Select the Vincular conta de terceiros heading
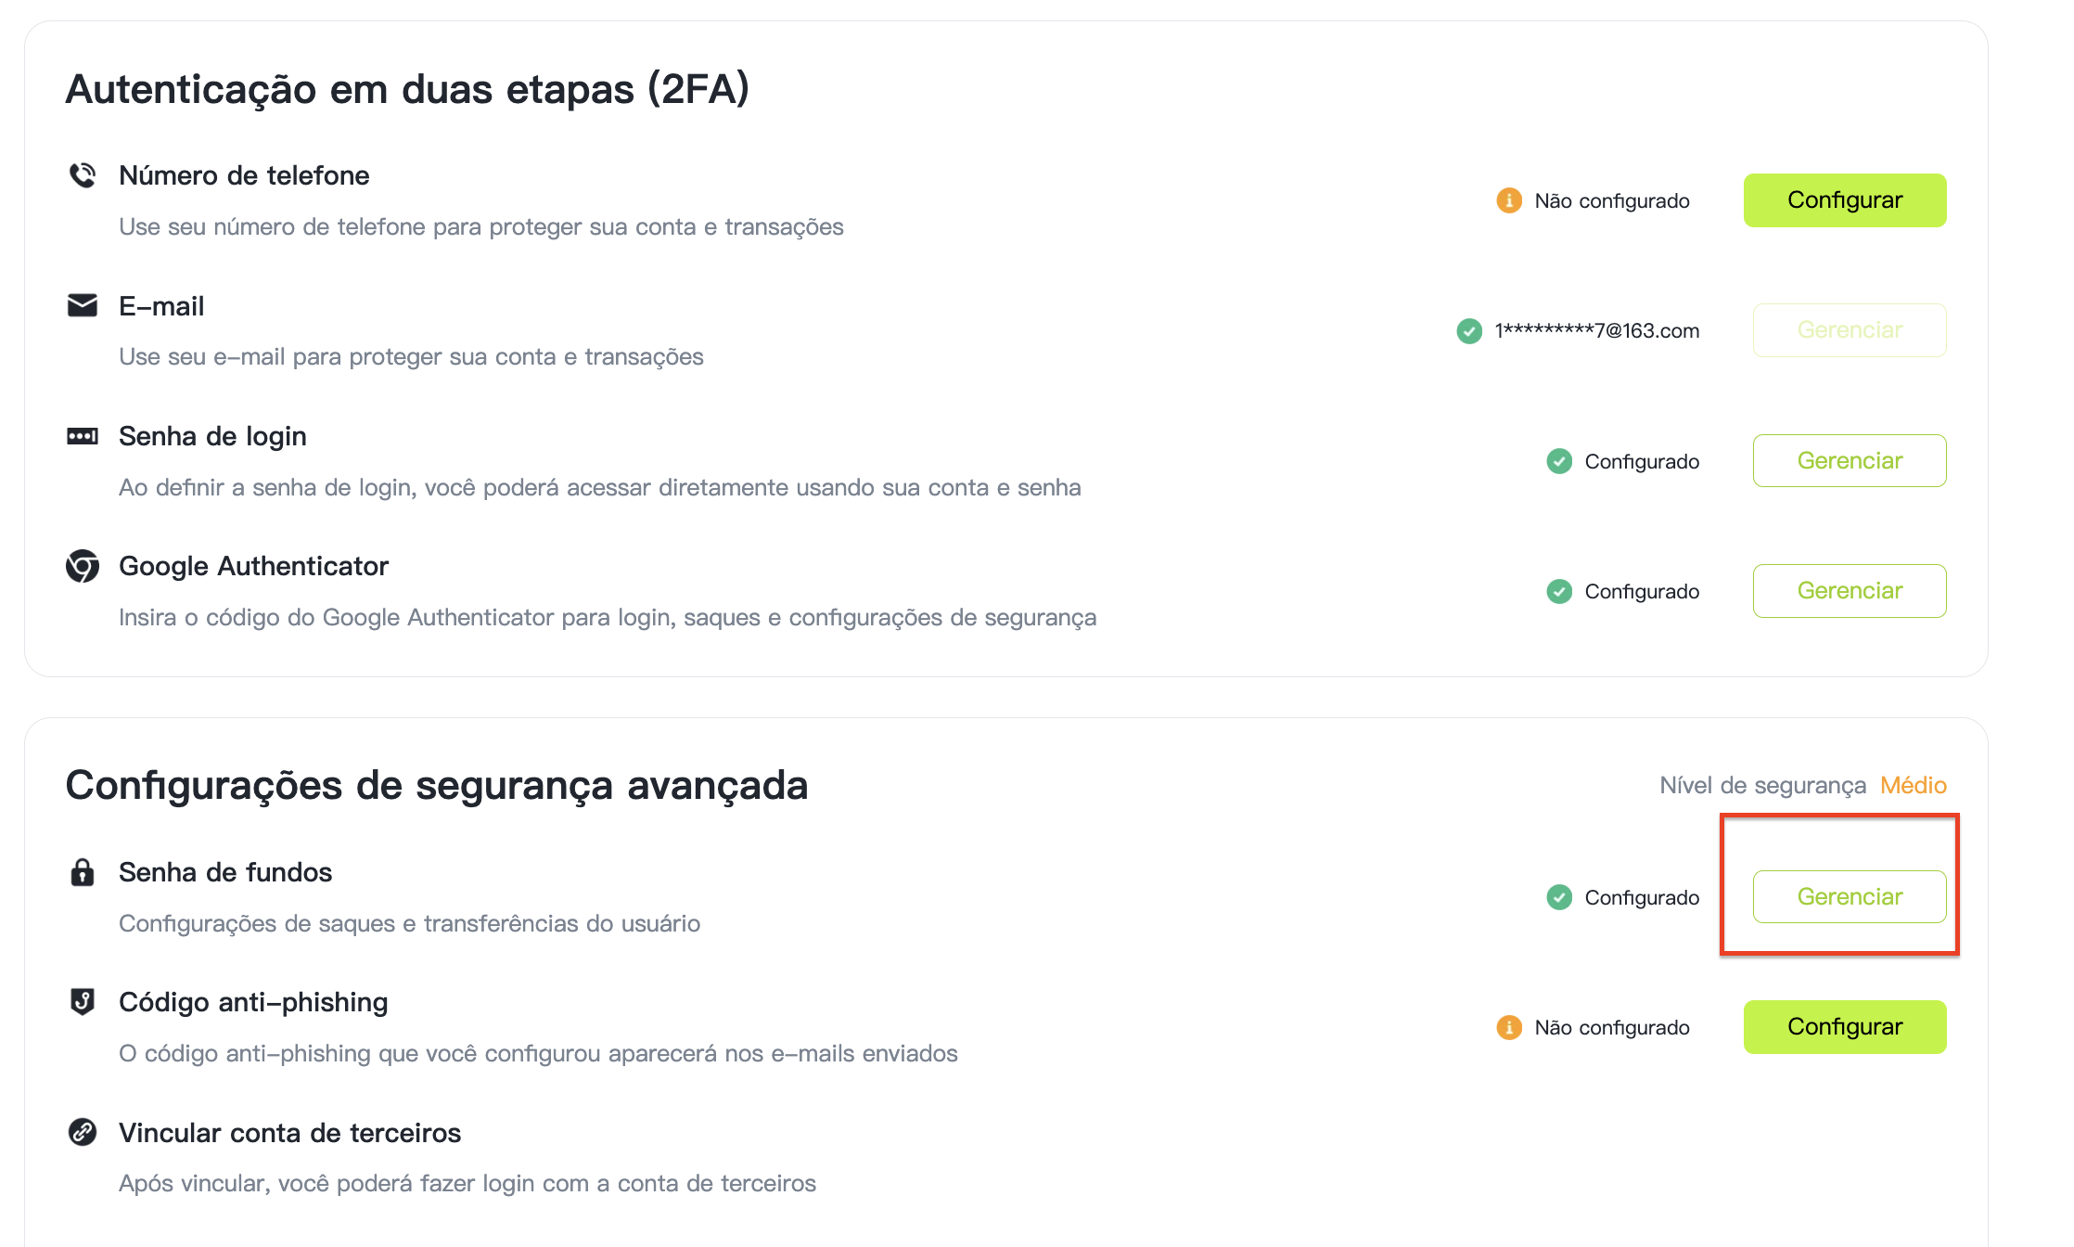2074x1247 pixels. point(289,1133)
